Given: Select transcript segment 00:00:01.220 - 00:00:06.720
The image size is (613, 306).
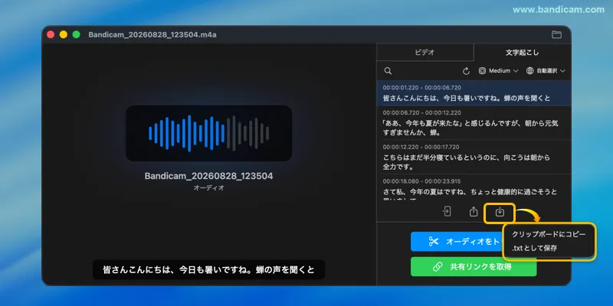Looking at the screenshot, I should [474, 93].
